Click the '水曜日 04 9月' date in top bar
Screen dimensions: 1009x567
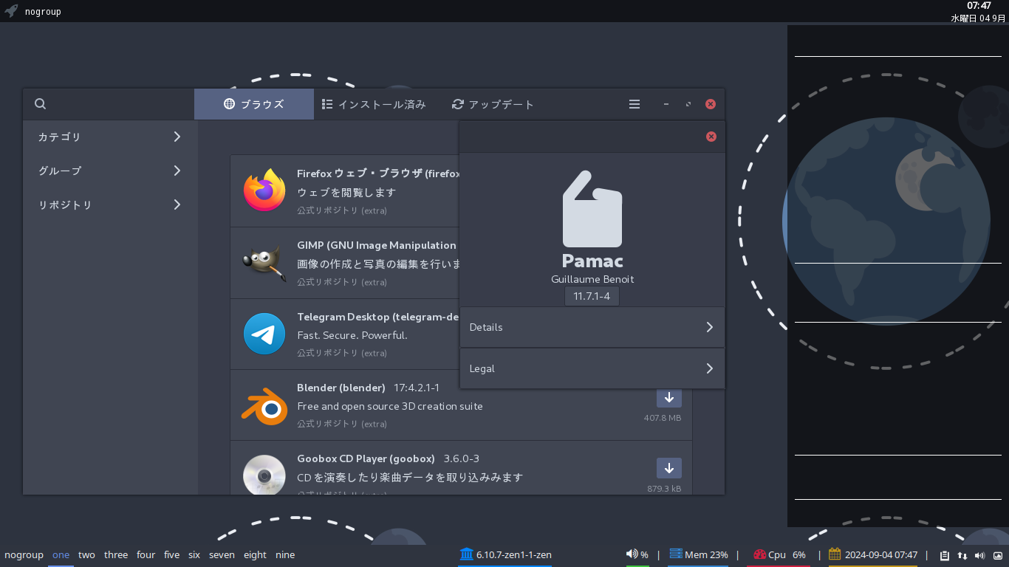[x=978, y=18]
